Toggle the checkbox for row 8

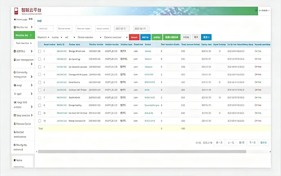coord(40,106)
